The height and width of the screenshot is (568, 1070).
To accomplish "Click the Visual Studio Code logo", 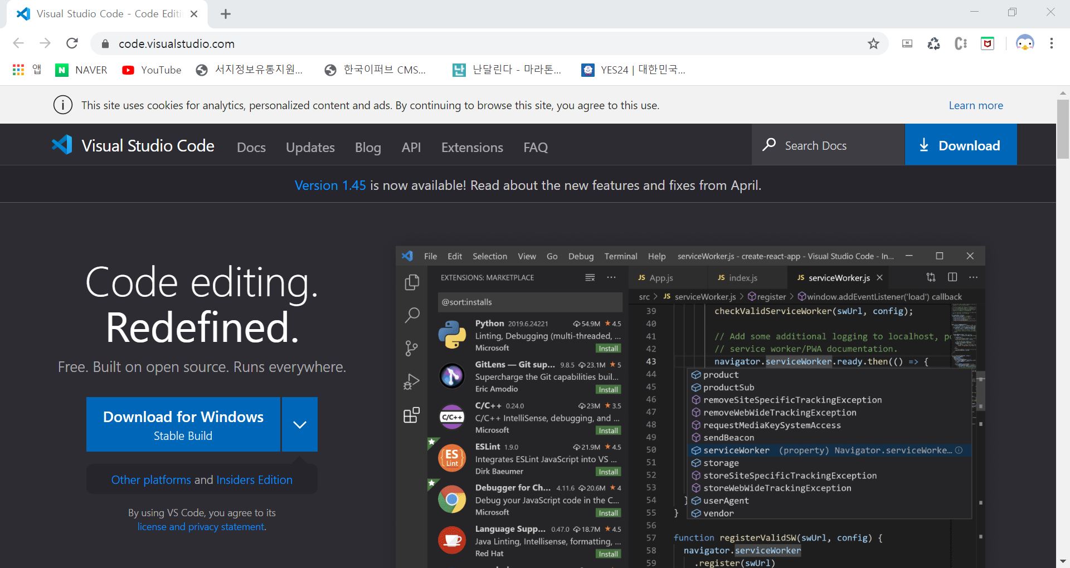I will point(133,145).
